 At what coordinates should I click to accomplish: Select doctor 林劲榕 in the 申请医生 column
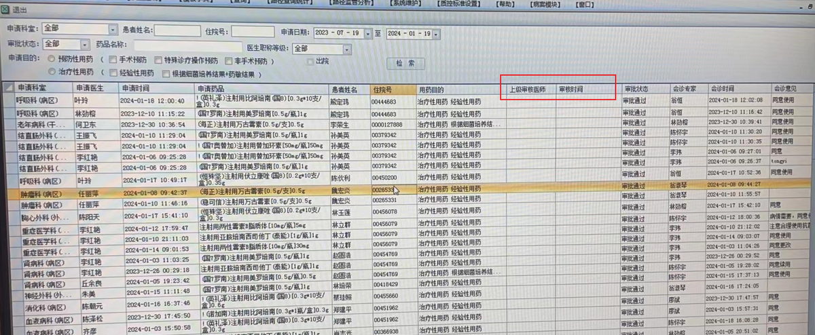point(86,113)
